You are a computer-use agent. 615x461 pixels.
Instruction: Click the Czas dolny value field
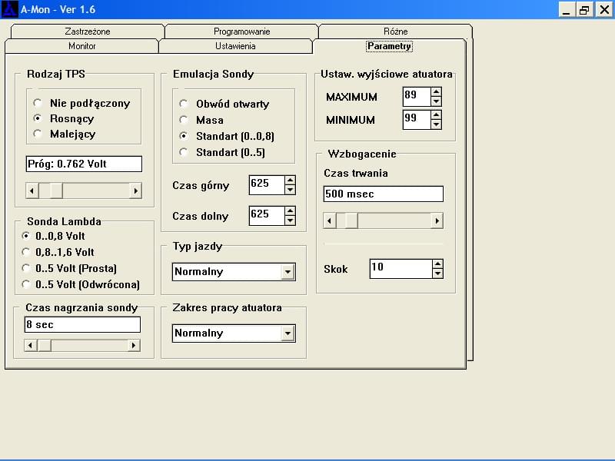[x=267, y=216]
